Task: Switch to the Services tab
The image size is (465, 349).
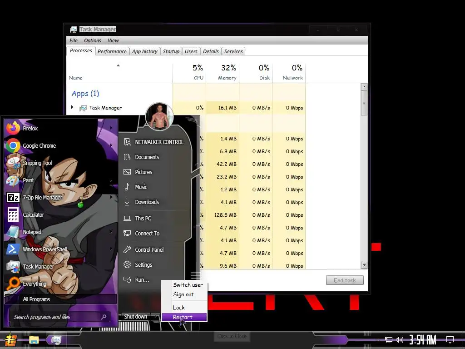Action: click(x=233, y=51)
